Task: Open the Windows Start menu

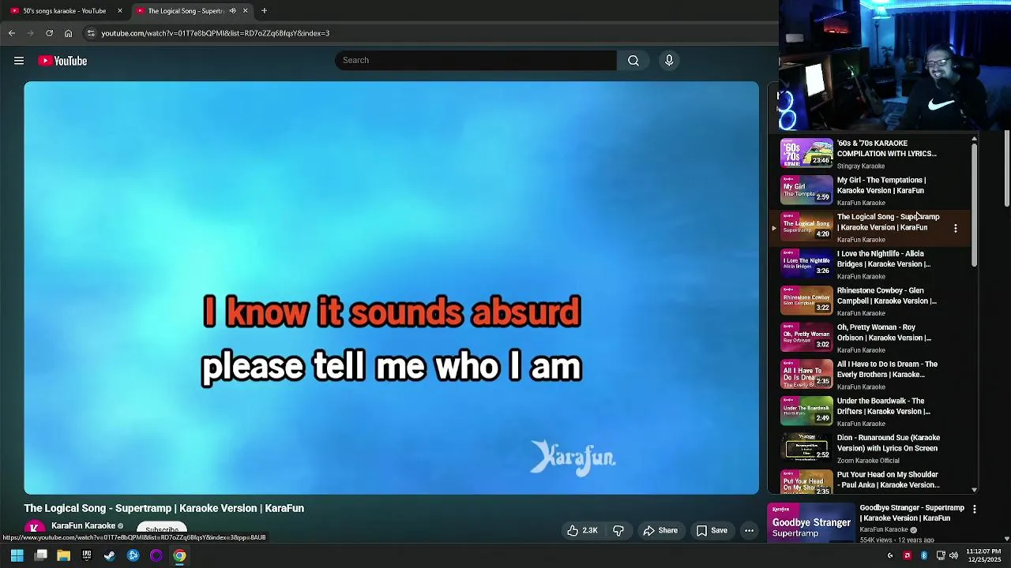Action: pyautogui.click(x=17, y=555)
